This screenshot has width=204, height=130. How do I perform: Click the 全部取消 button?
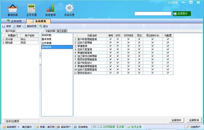tap(194, 120)
